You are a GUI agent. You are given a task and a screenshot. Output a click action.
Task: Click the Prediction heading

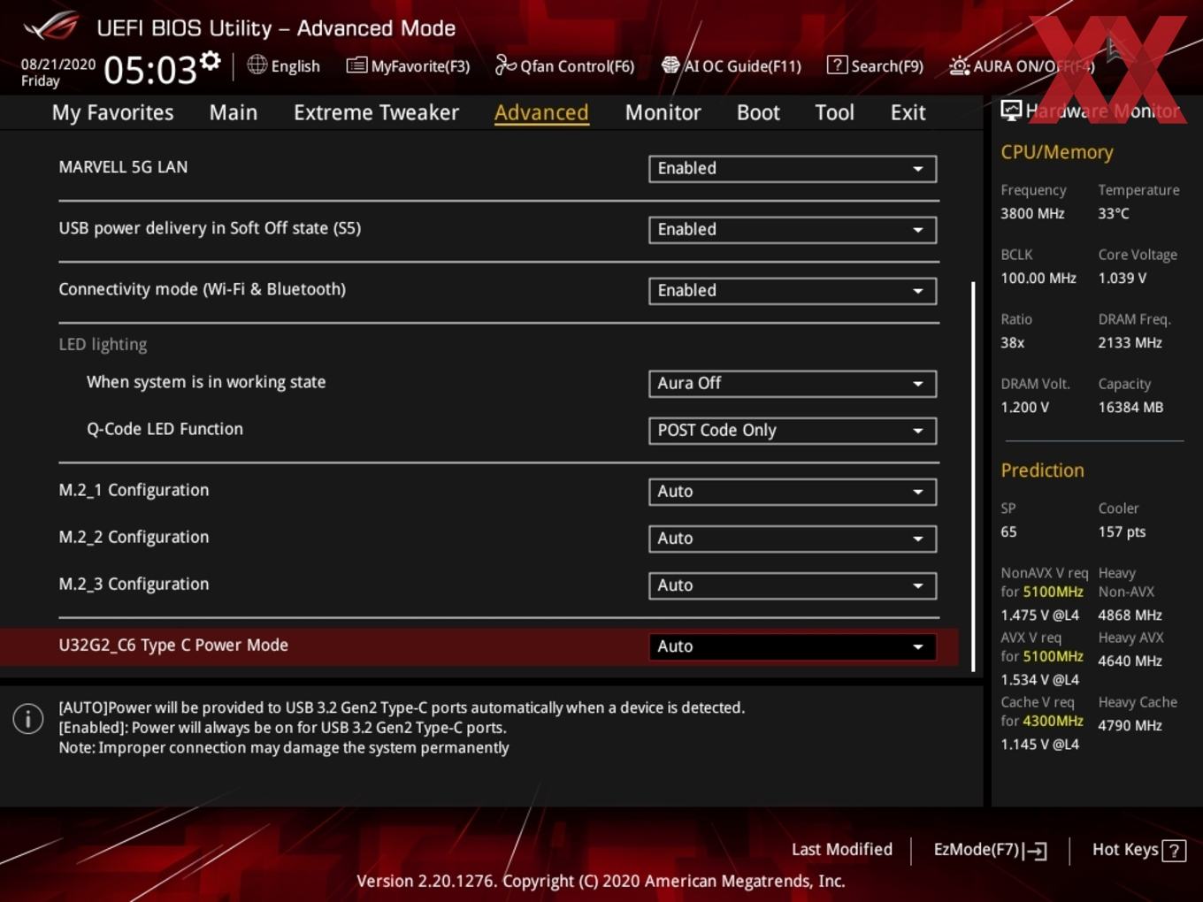[1042, 470]
